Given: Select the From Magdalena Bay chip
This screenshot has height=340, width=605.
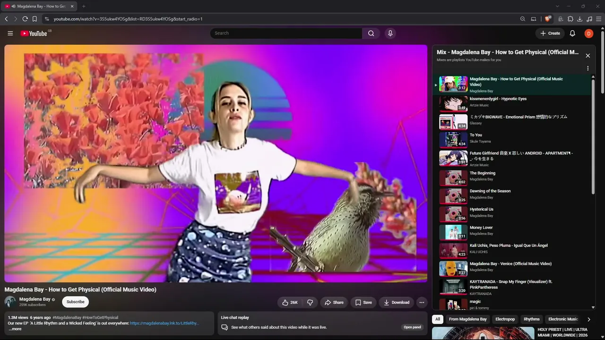Looking at the screenshot, I should [467, 319].
